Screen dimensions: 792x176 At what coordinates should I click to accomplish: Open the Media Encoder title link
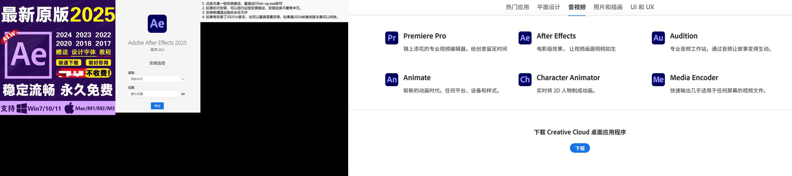694,77
